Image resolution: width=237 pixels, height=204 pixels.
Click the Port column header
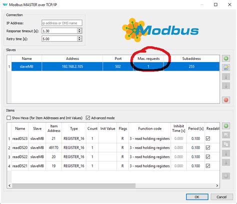(x=118, y=58)
